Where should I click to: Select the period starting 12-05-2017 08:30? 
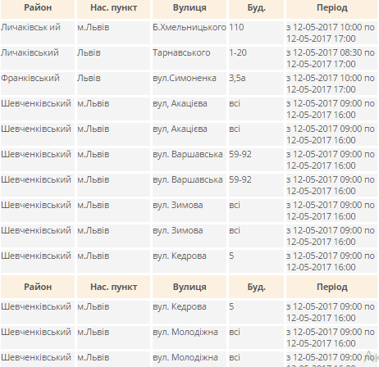click(331, 58)
